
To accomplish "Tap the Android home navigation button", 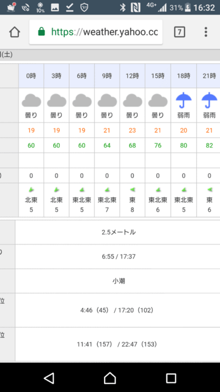I will click(110, 378).
